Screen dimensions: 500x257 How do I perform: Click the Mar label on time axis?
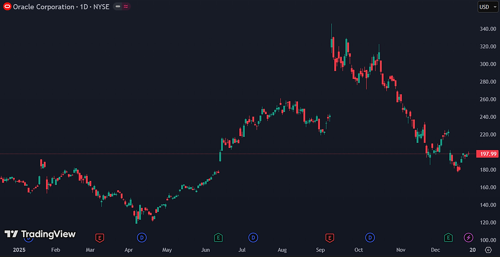(x=90, y=250)
